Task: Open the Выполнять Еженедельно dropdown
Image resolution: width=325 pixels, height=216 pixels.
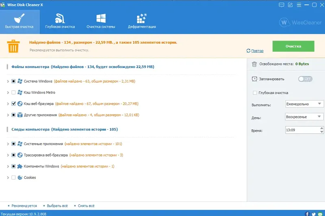Action: tap(304, 104)
